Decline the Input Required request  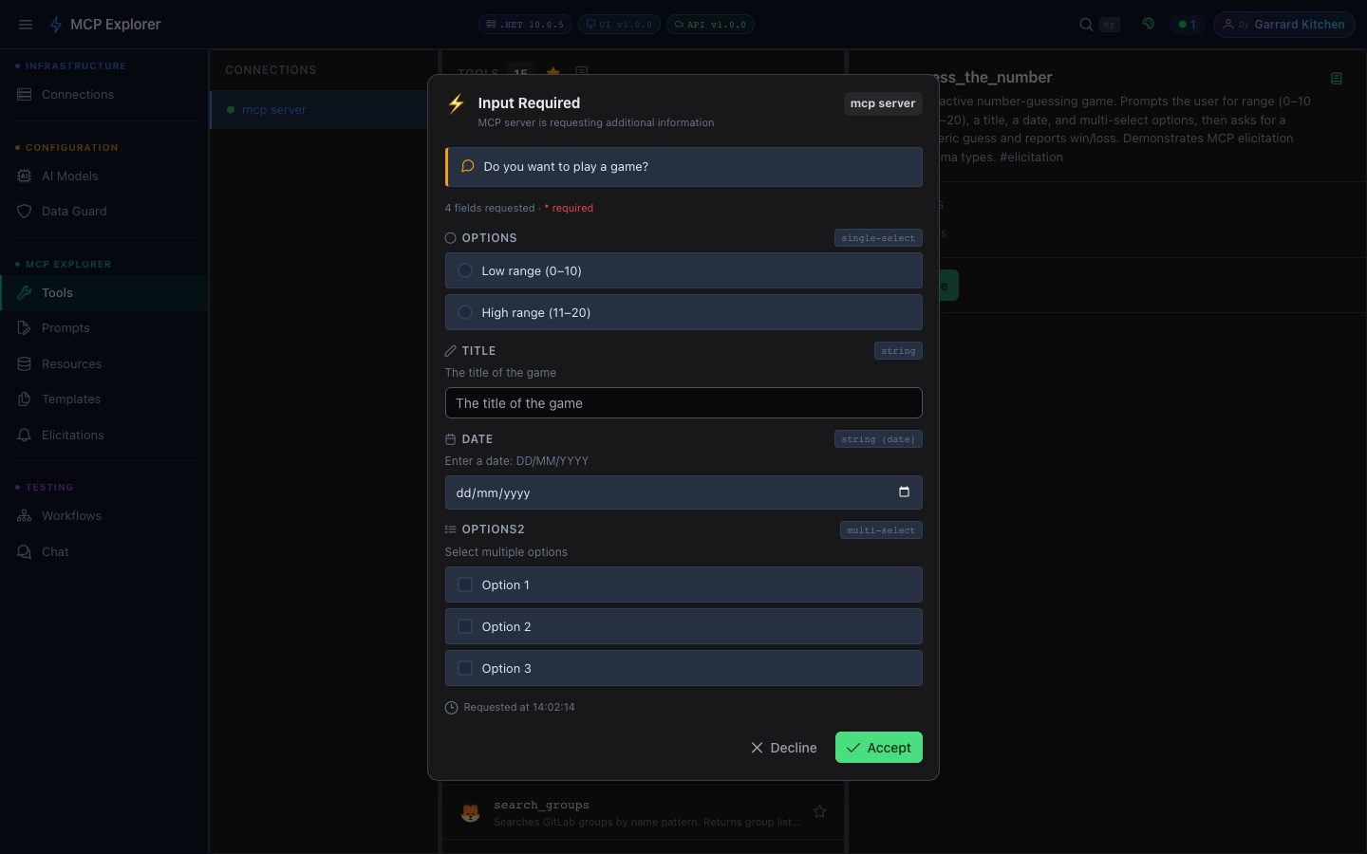pyautogui.click(x=783, y=747)
